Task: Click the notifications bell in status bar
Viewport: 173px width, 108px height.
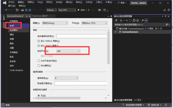Action: (166, 105)
